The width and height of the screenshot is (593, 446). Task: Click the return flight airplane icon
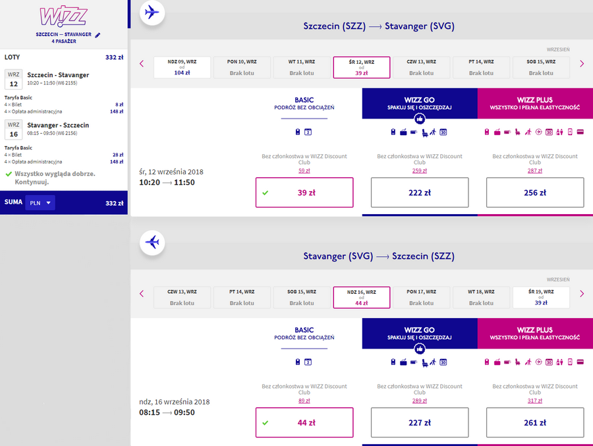click(152, 242)
